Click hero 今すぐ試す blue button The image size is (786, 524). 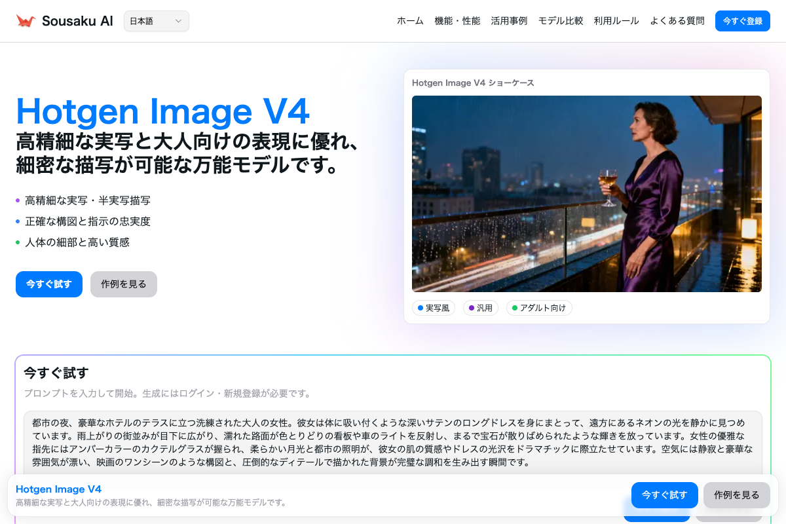tap(49, 284)
